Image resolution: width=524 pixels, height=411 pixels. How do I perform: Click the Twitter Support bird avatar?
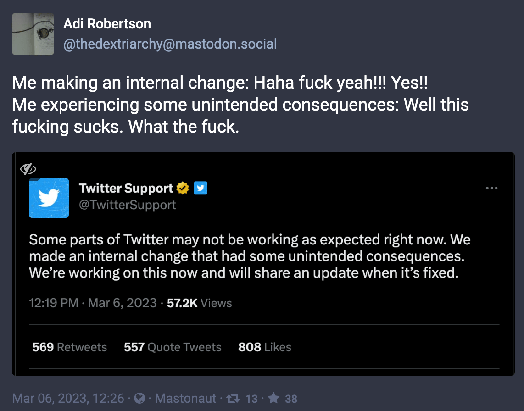(x=49, y=198)
